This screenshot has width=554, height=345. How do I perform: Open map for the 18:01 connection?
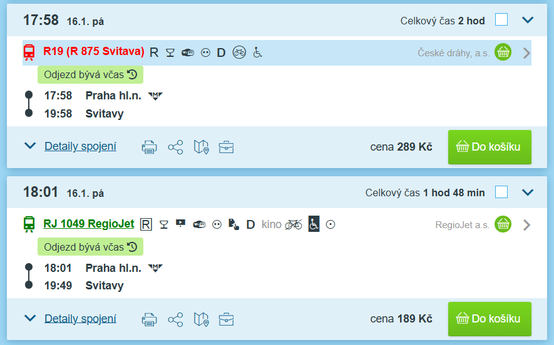[202, 319]
